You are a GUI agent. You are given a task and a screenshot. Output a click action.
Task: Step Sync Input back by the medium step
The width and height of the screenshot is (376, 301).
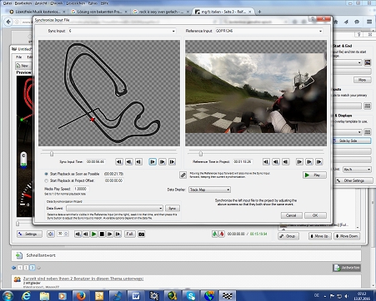tap(129, 161)
